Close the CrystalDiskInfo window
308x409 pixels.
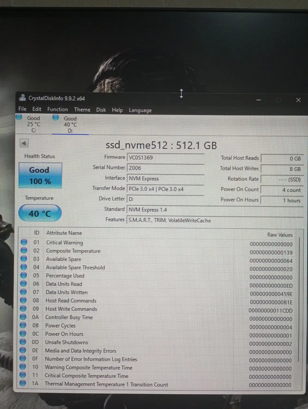[298, 100]
